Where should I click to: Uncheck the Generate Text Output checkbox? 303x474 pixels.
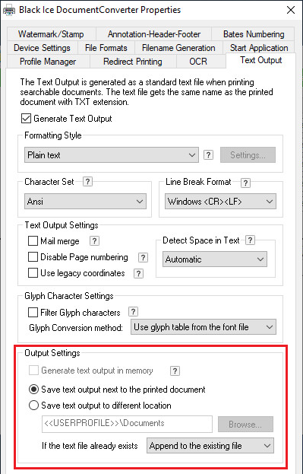26,119
